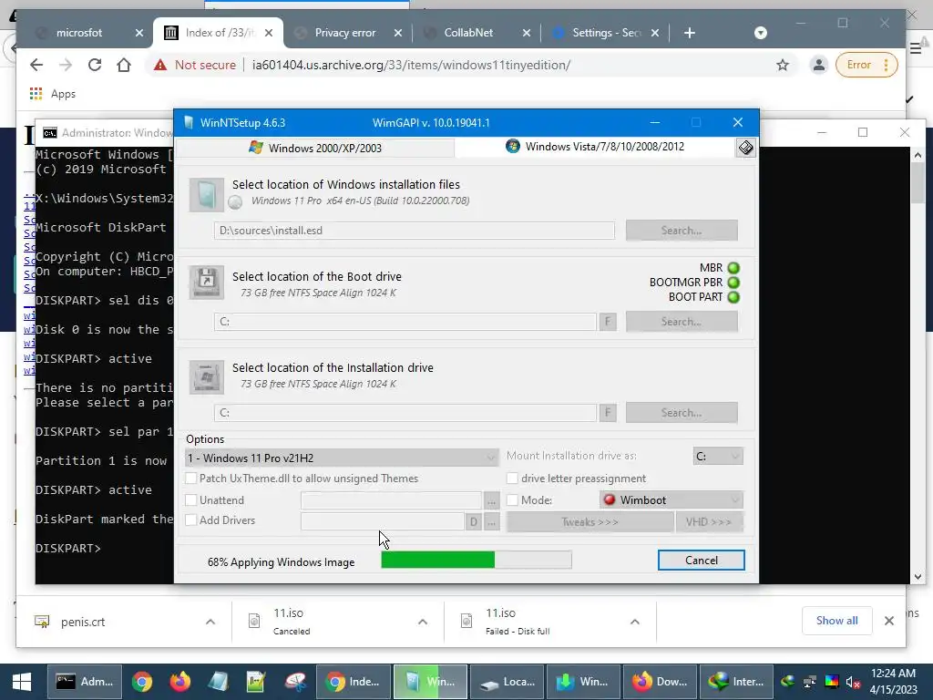Reload the Chrome page
This screenshot has width=933, height=700.
(95, 65)
